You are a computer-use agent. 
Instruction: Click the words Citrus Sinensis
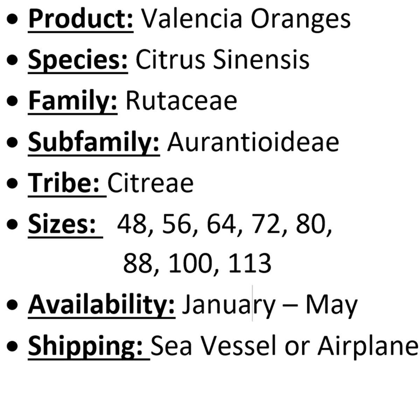222,59
